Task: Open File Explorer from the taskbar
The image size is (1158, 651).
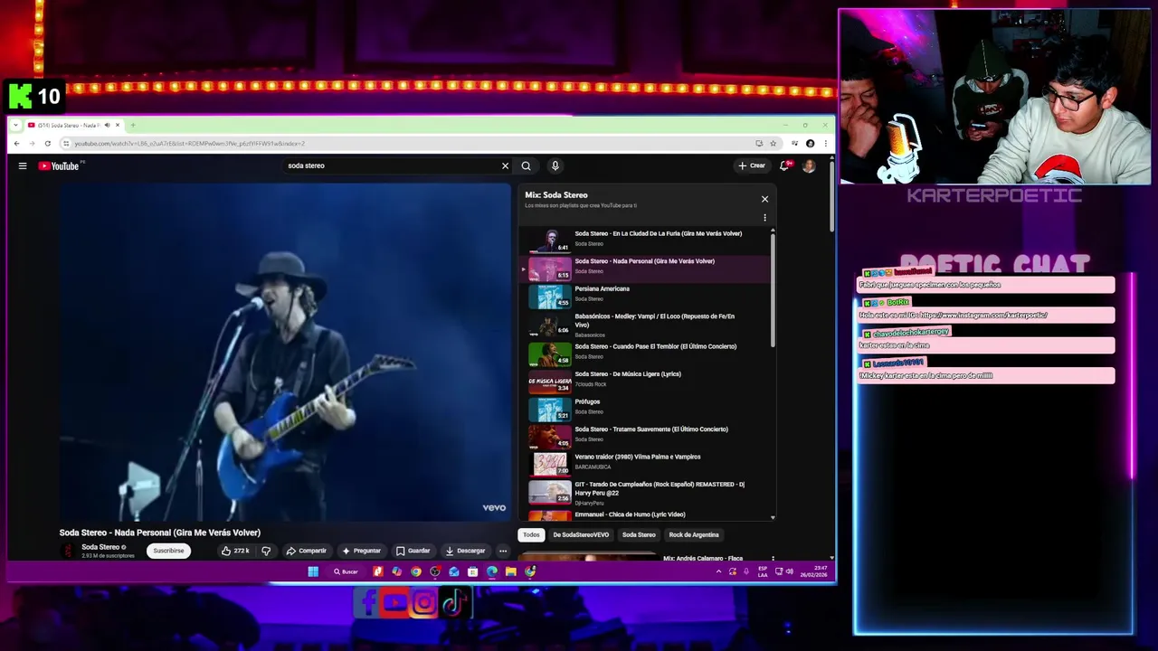Action: tap(511, 571)
